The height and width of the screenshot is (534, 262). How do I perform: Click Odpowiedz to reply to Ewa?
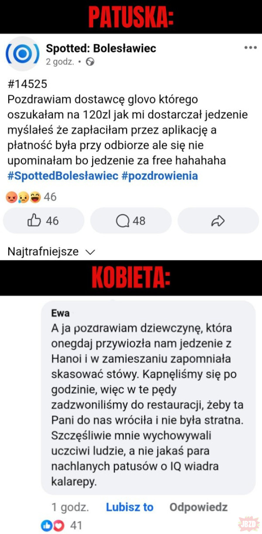click(x=199, y=507)
